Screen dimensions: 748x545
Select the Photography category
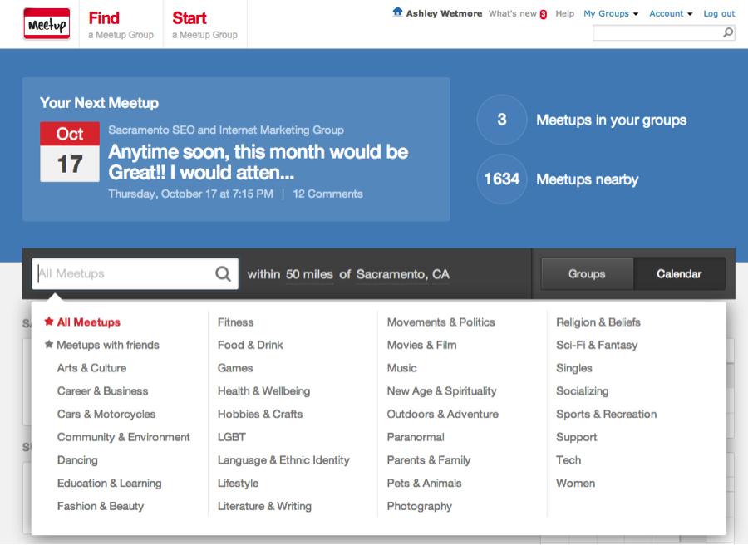click(420, 507)
